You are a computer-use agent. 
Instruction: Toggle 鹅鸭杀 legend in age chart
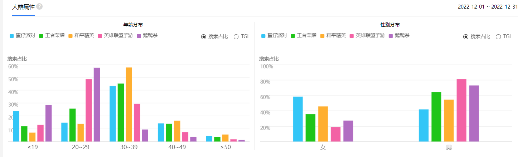[x=147, y=36]
